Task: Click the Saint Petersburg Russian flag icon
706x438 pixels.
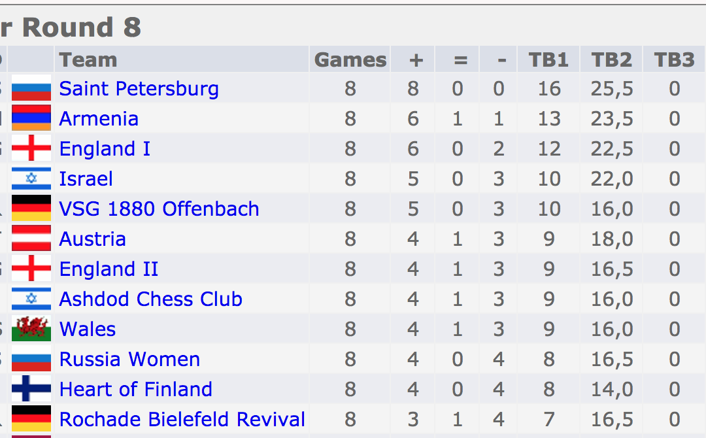Action: pos(31,88)
